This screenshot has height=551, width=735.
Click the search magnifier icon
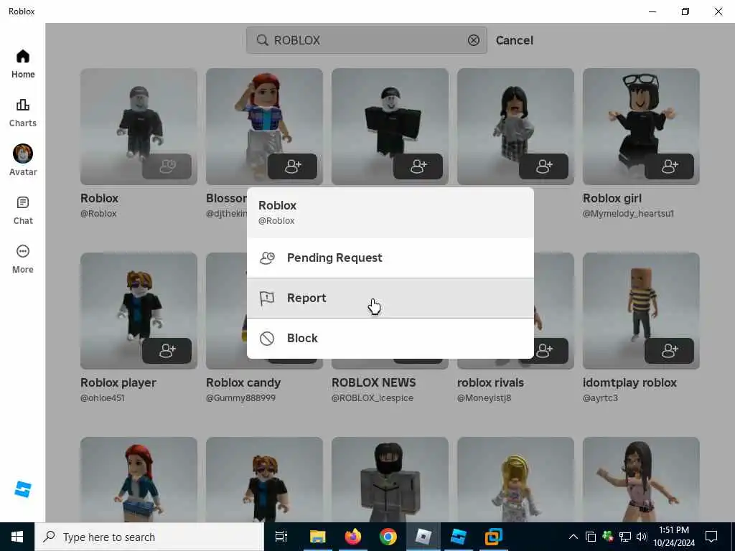point(262,40)
